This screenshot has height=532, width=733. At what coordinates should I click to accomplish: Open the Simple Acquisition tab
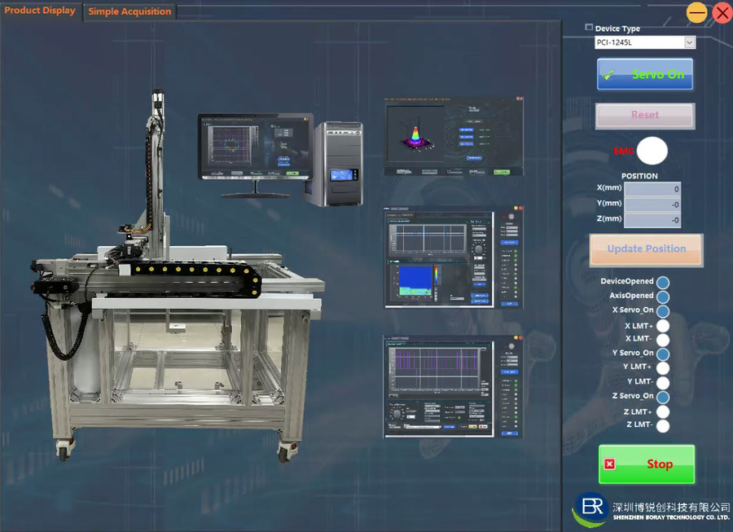pos(129,11)
